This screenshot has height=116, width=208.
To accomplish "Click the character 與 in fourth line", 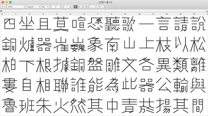I will tap(198, 85).
